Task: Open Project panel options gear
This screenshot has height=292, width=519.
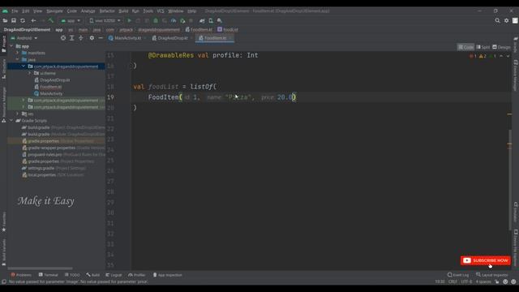Action: coord(92,38)
